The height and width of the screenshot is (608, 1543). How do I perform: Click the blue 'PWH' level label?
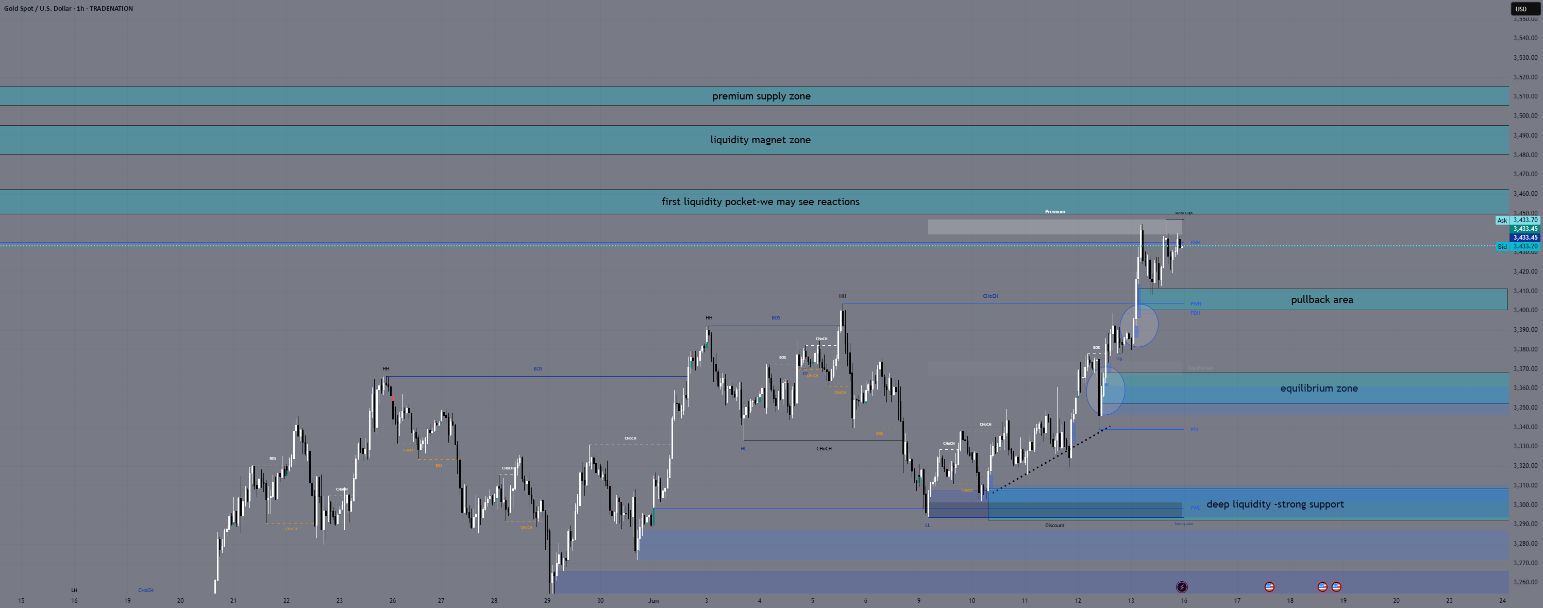pyautogui.click(x=1195, y=303)
